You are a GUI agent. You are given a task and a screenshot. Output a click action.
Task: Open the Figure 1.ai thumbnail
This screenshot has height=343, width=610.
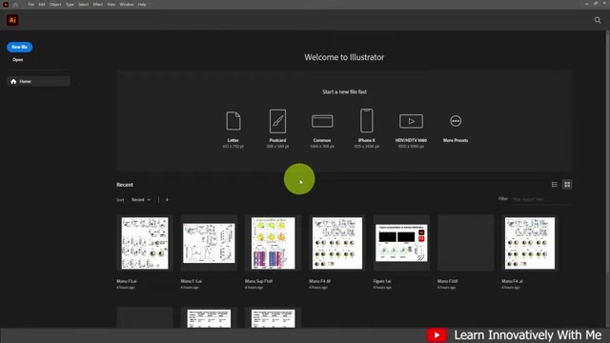pos(401,243)
